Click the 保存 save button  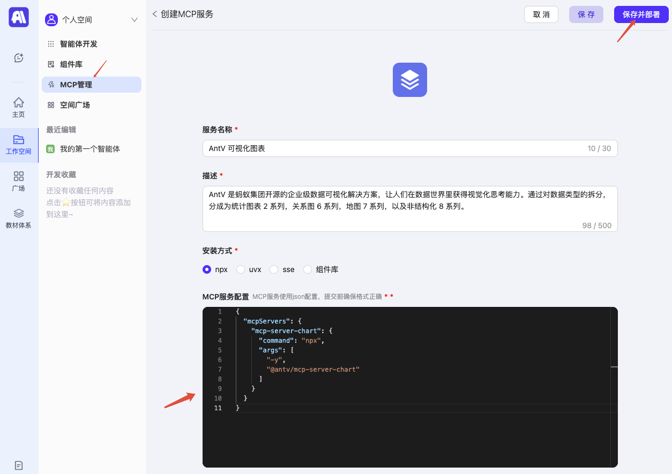pos(586,14)
